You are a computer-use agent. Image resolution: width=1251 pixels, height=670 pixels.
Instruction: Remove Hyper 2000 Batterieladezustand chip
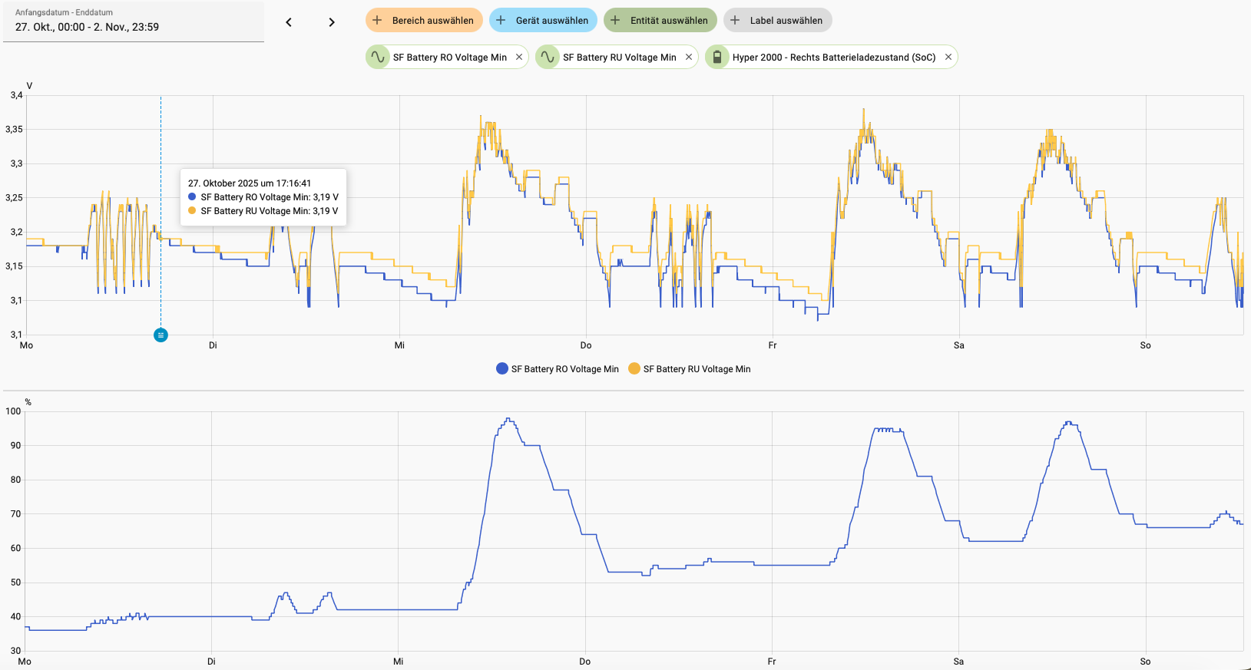(948, 57)
